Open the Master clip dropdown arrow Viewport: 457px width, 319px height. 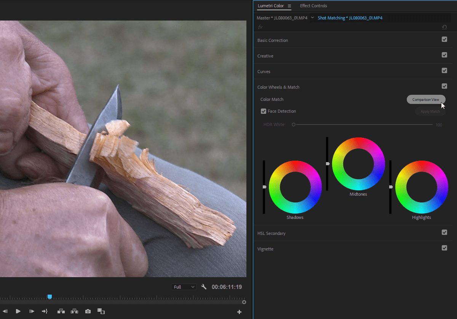coord(312,18)
